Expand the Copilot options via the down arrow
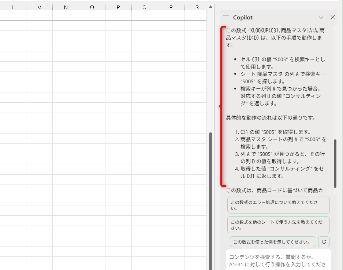Image resolution: width=343 pixels, height=270 pixels. pyautogui.click(x=321, y=17)
